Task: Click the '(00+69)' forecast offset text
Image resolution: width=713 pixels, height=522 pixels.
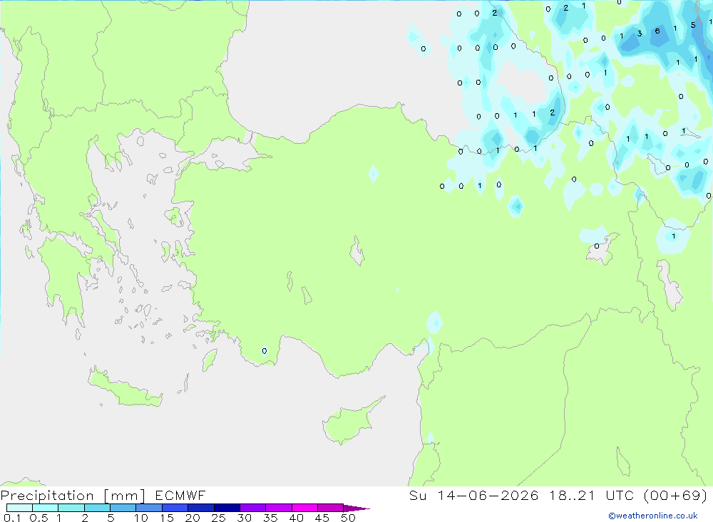Action: [676, 495]
